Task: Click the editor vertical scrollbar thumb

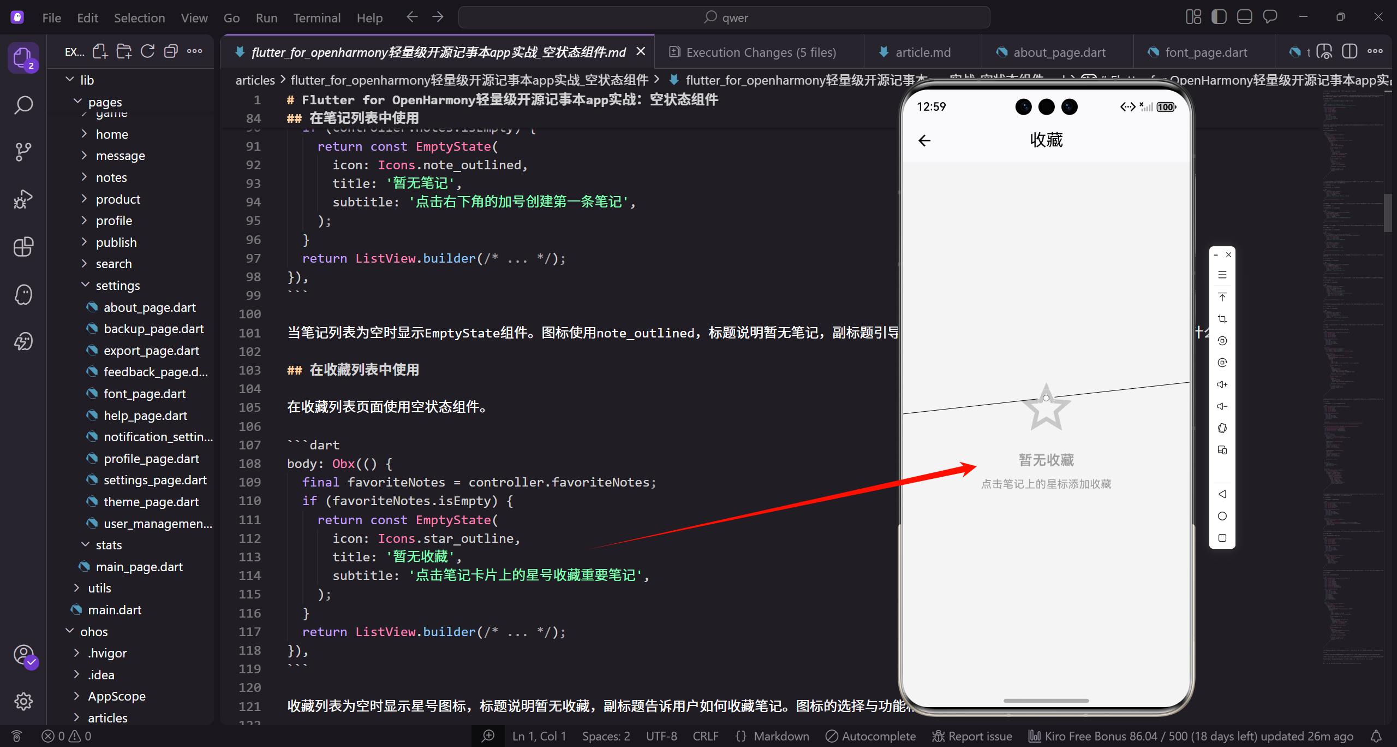Action: click(1388, 213)
